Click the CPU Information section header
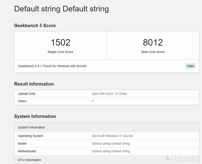Image resolution: width=202 pixels, height=164 pixels. (29, 160)
